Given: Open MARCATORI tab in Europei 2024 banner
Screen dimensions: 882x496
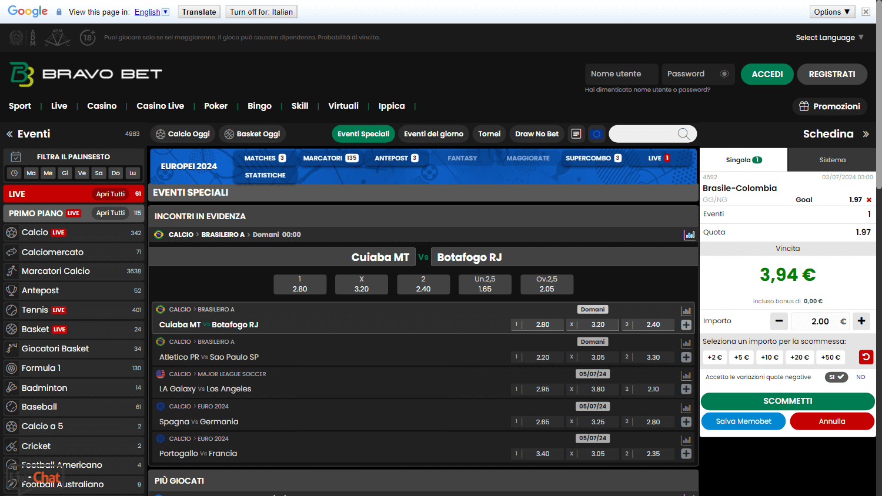Looking at the screenshot, I should tap(330, 158).
